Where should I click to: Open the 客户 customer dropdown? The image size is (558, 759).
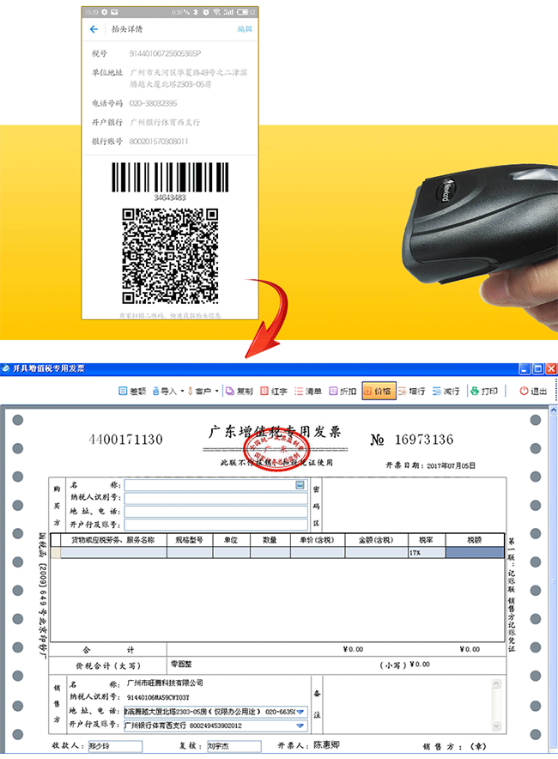click(x=203, y=391)
